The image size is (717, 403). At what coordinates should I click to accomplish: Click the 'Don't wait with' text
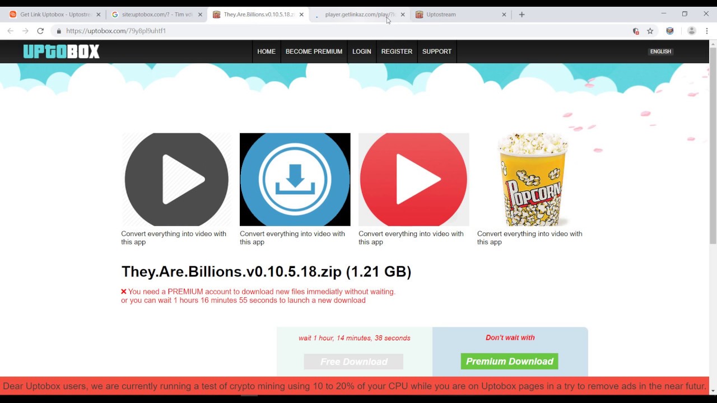pyautogui.click(x=510, y=338)
